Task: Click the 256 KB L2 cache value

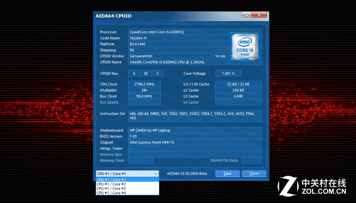Action: click(239, 90)
